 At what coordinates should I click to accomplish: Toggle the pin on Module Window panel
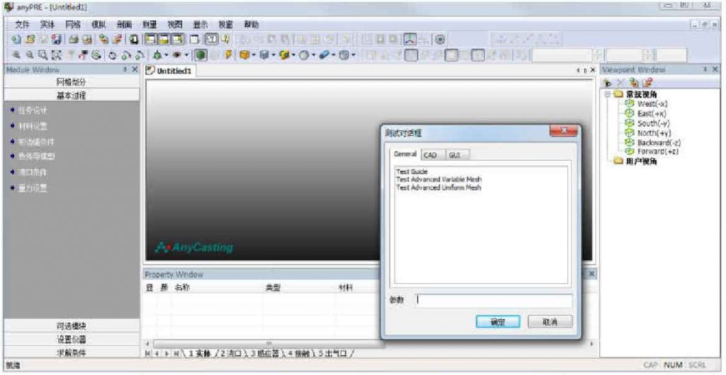click(x=125, y=69)
